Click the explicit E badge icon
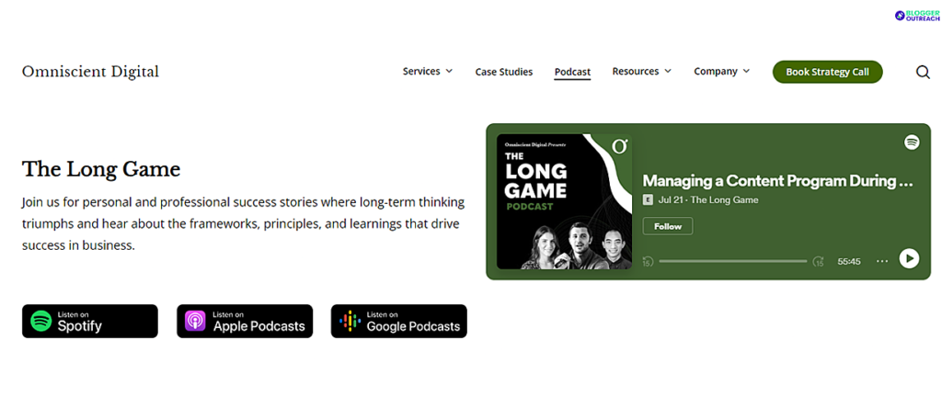Image resolution: width=942 pixels, height=397 pixels. (648, 200)
